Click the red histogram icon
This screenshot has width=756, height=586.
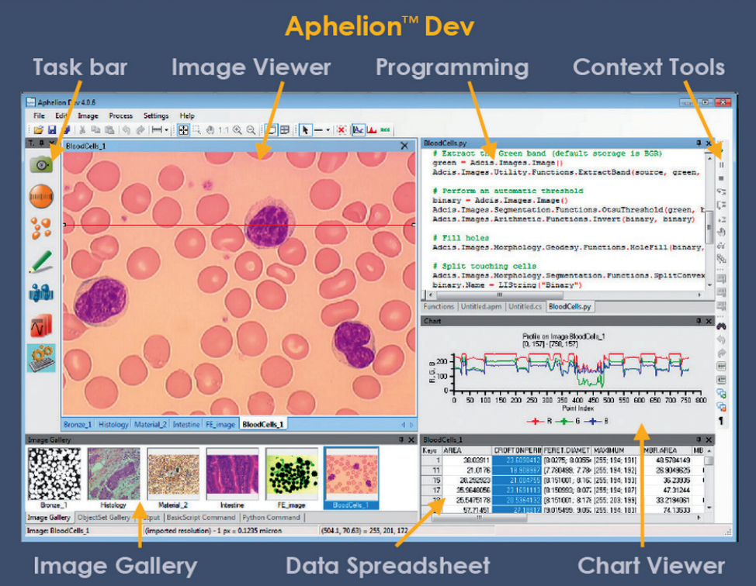(372, 130)
